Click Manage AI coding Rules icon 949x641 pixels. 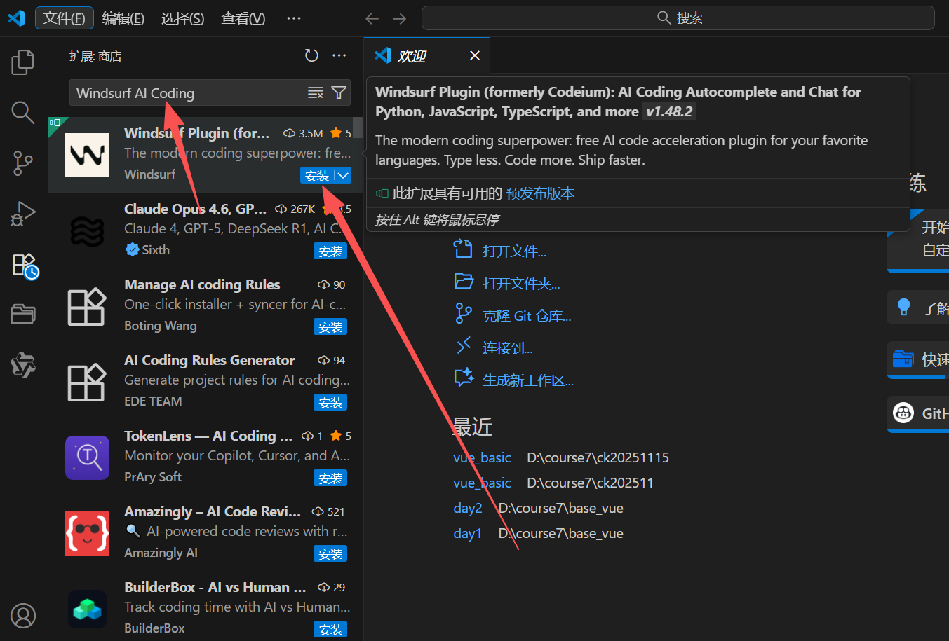pos(87,306)
